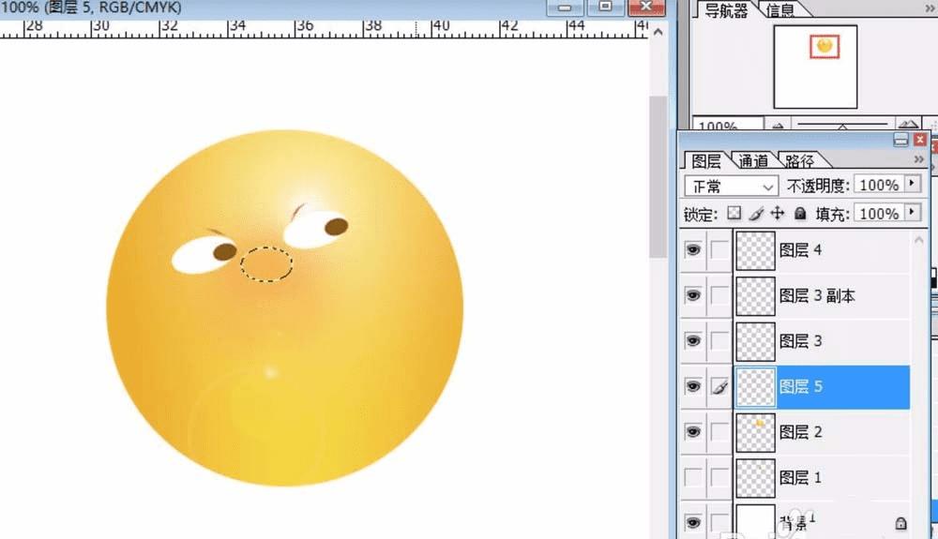
Task: Hide 图层 3 副本 using its eye icon
Action: (693, 295)
